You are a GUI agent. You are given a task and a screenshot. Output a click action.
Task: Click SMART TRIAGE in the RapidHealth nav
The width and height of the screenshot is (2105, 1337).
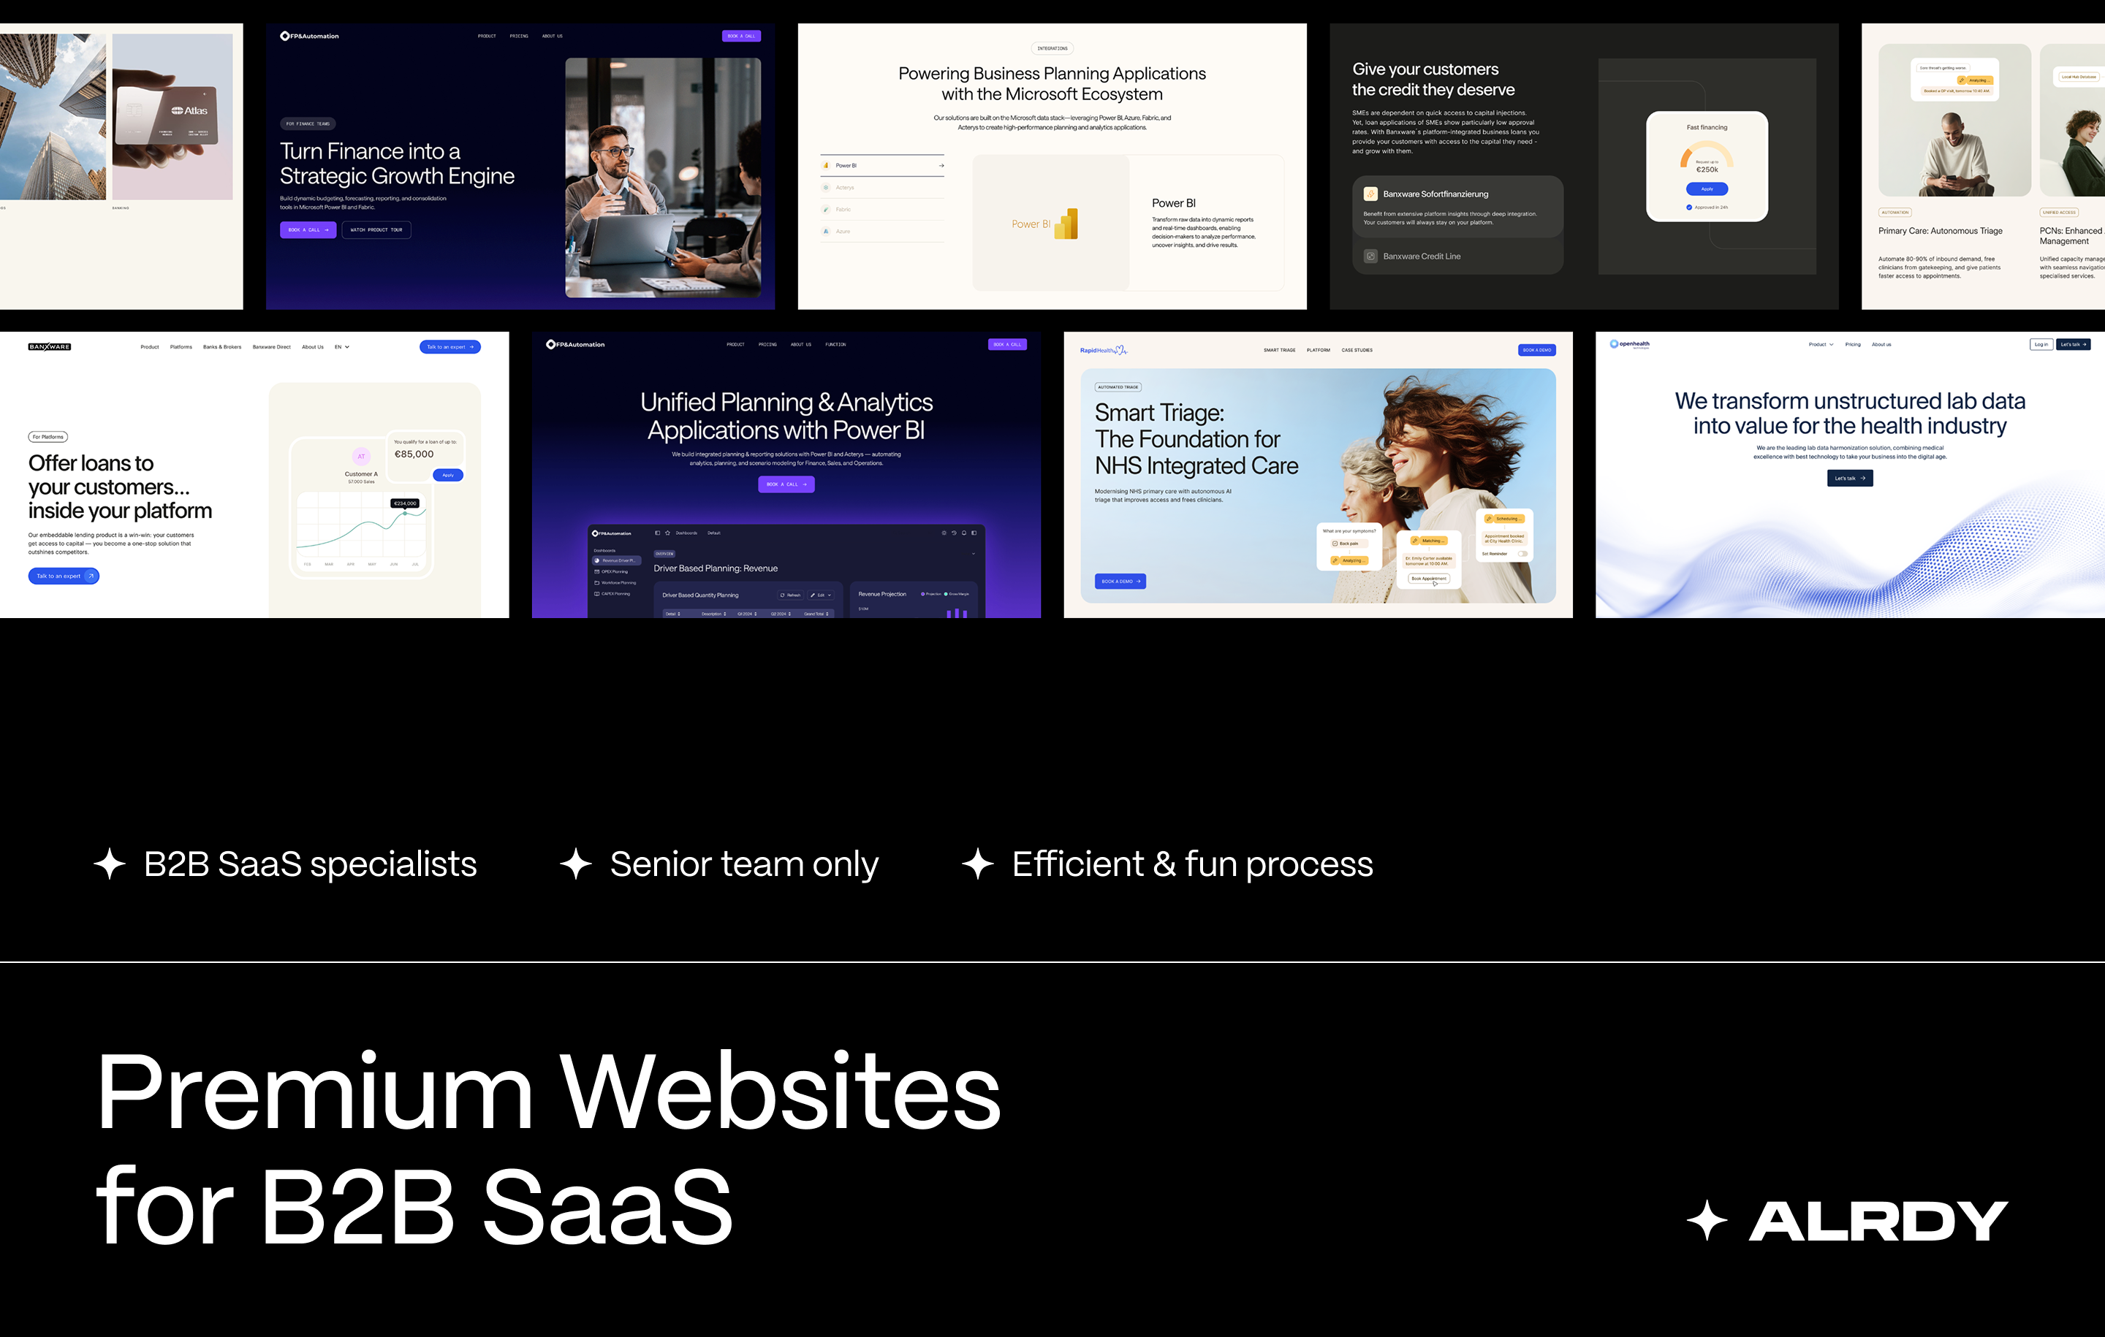pyautogui.click(x=1279, y=351)
